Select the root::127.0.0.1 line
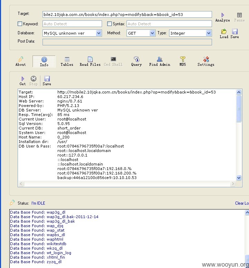The height and width of the screenshot is (268, 249). click(x=72, y=155)
